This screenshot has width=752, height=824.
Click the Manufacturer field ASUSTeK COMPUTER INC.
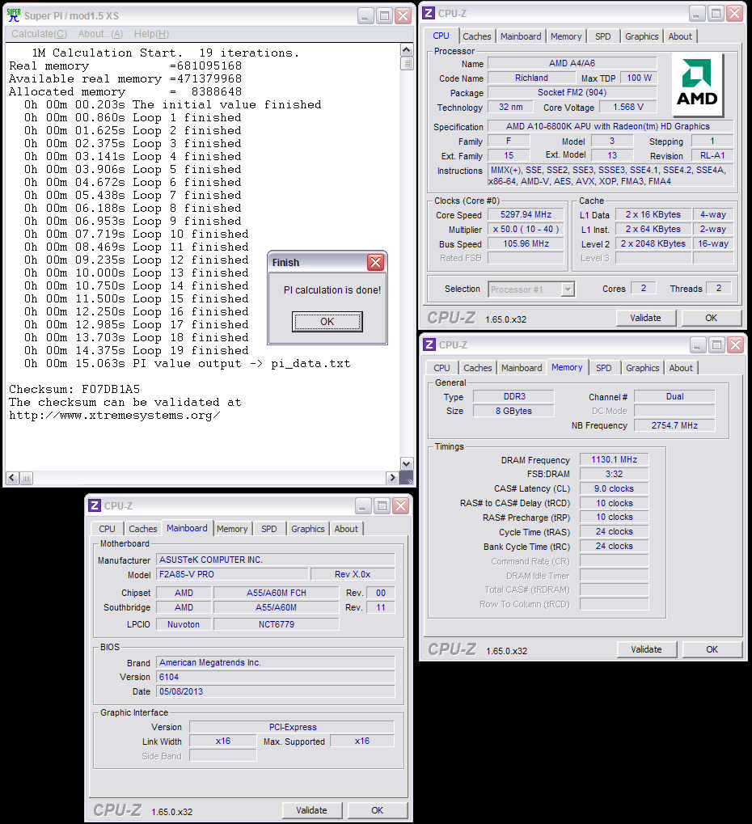pyautogui.click(x=276, y=560)
